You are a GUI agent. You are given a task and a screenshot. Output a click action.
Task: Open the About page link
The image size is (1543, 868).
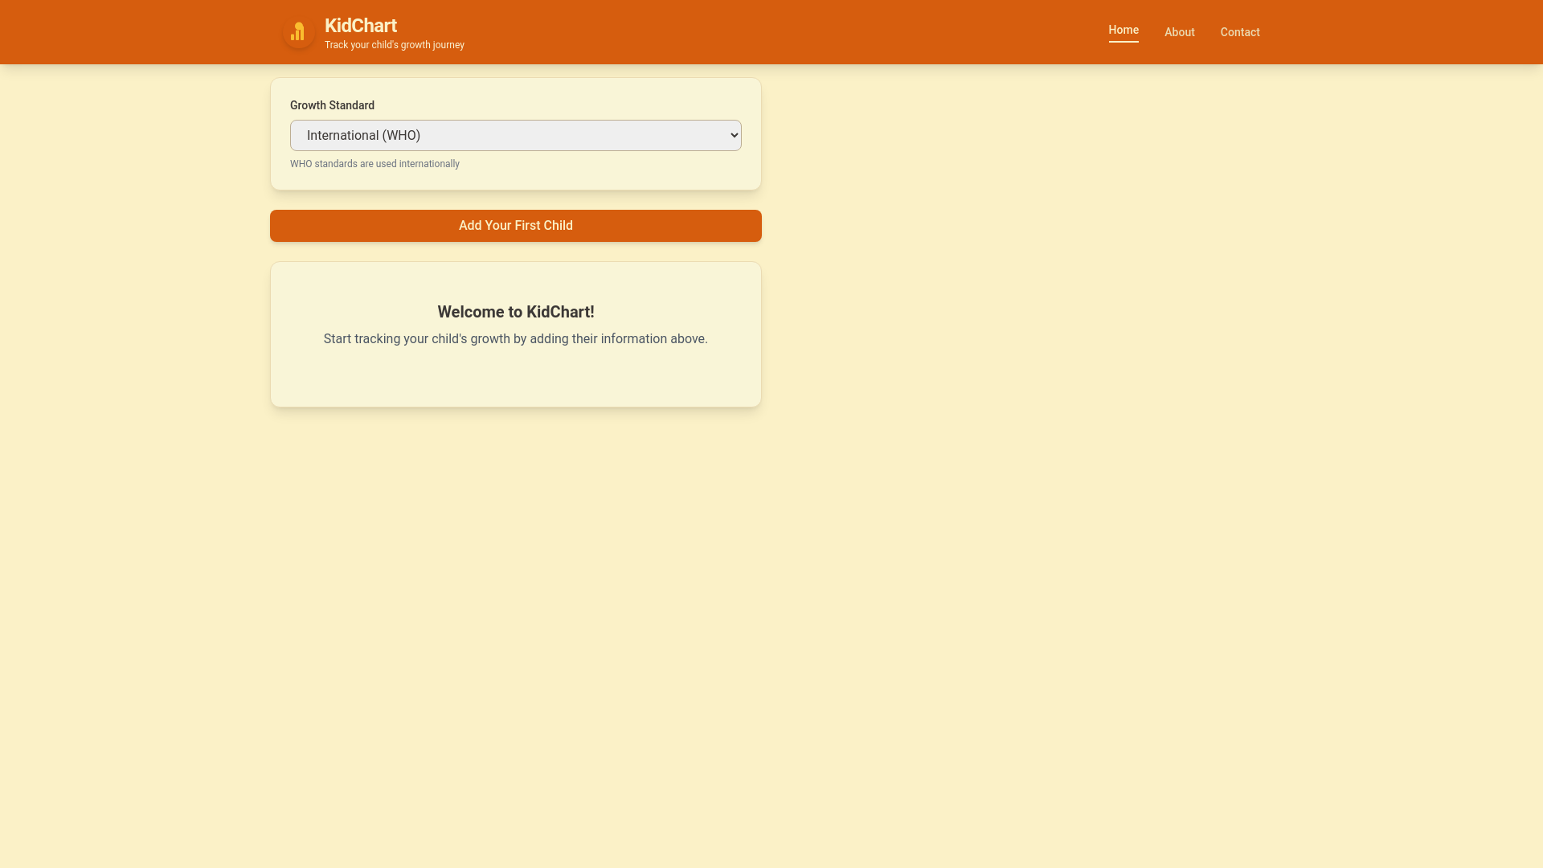coord(1179,32)
